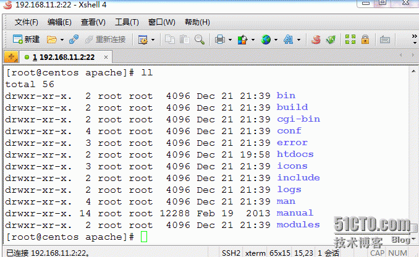Image resolution: width=419 pixels, height=257 pixels.
Task: Expand the Print dropdown arrow
Action: (x=230, y=40)
